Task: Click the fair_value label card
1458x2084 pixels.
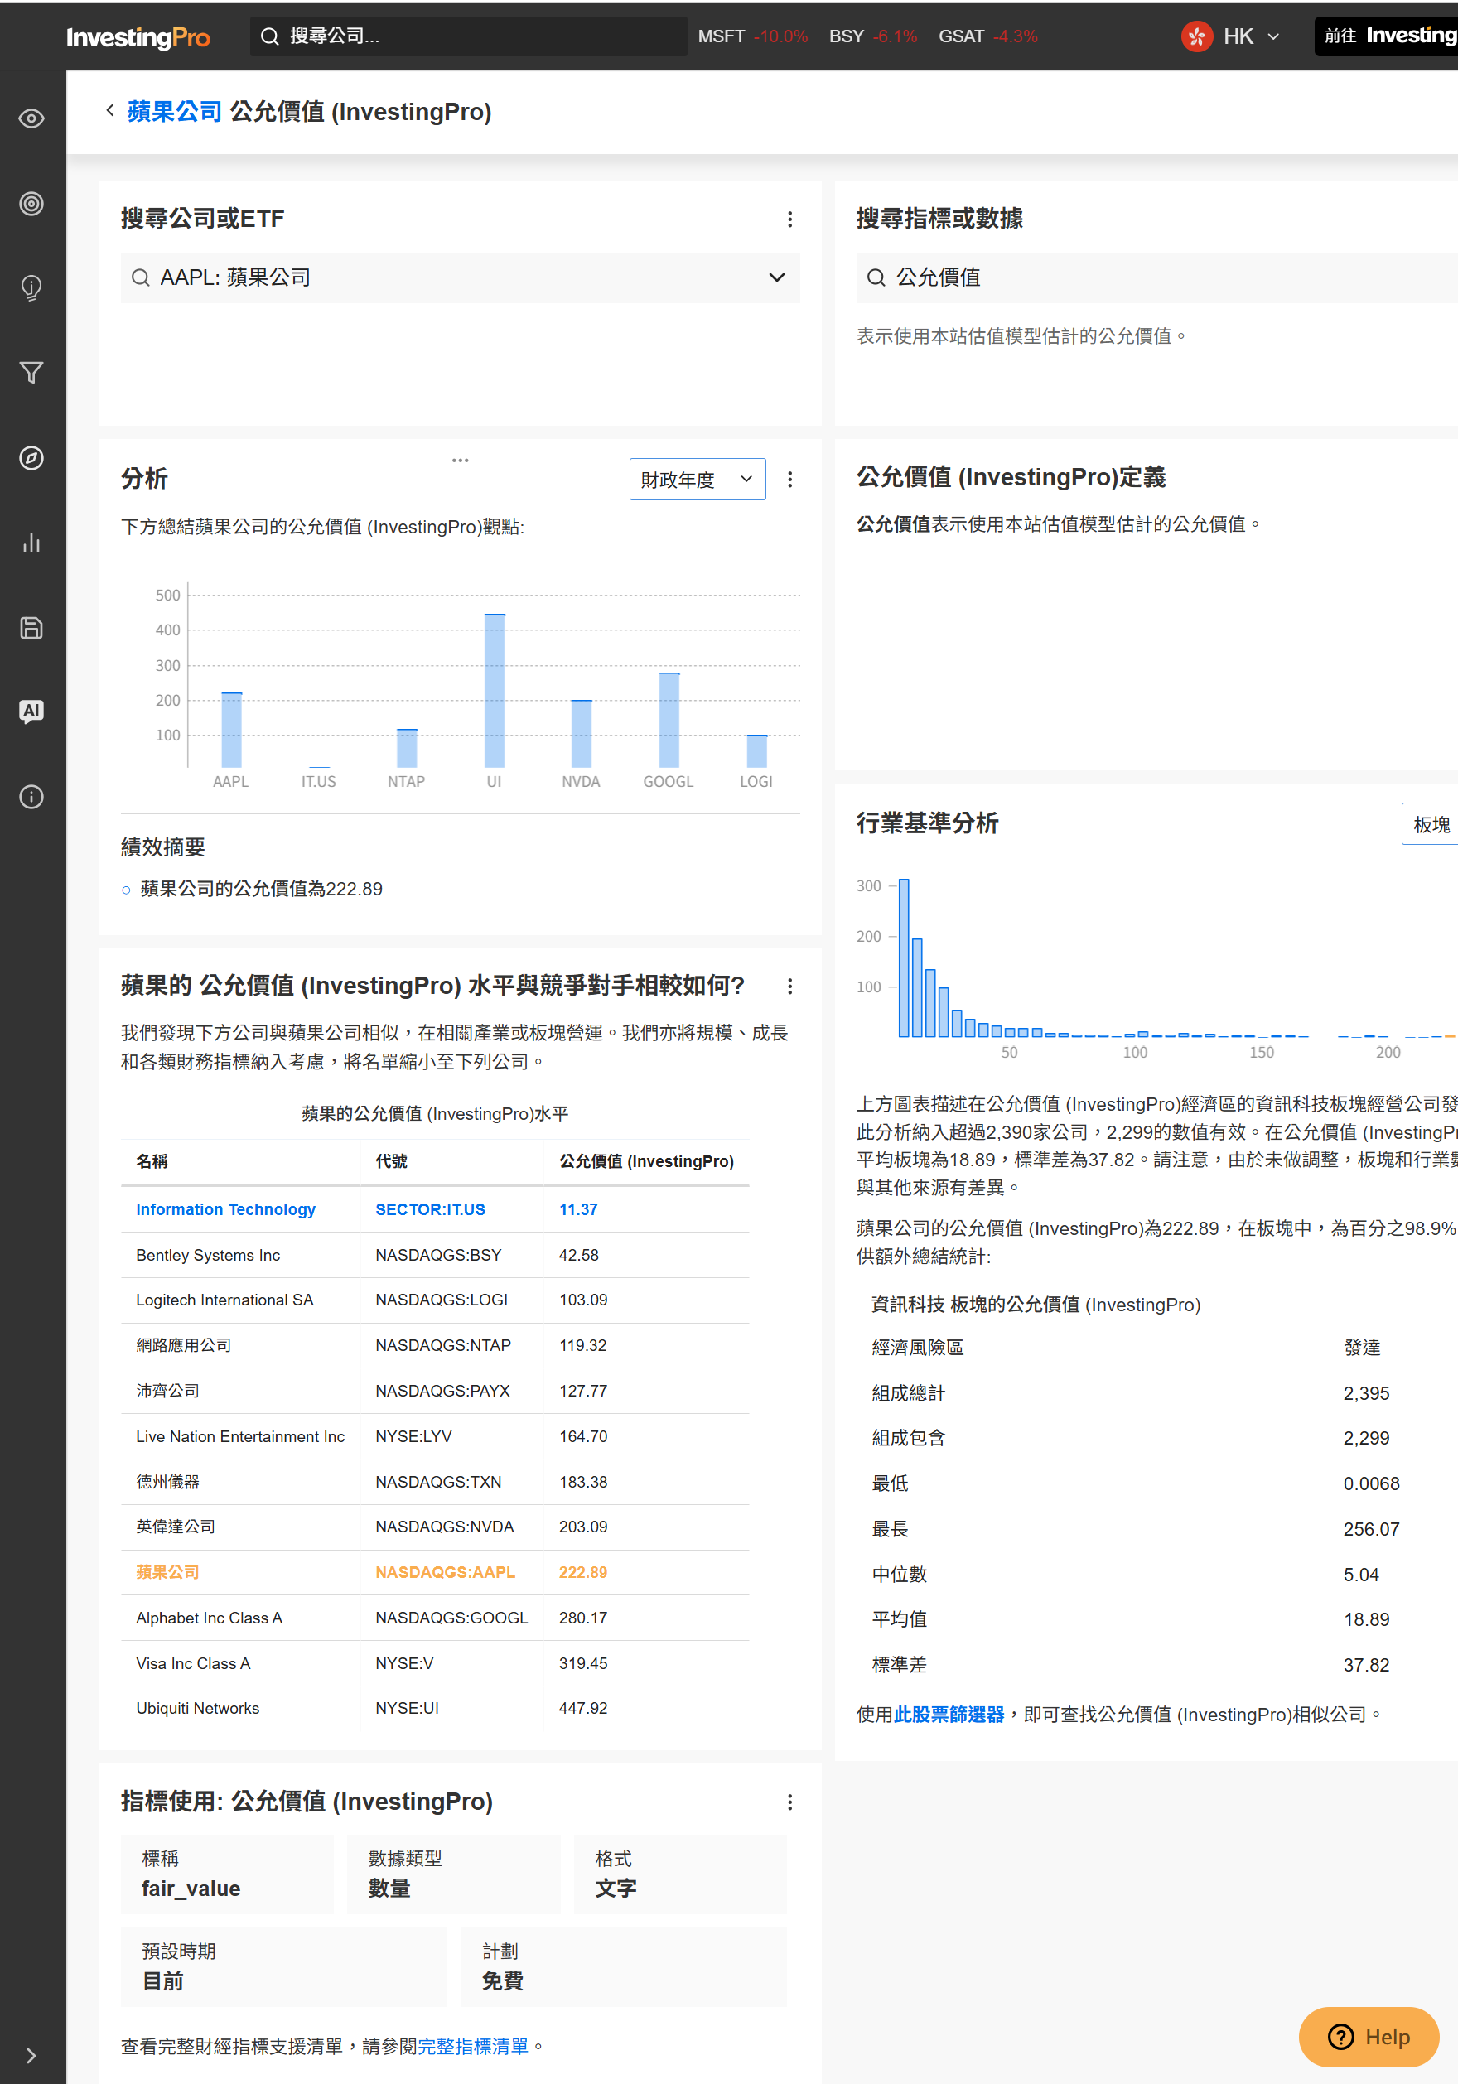Action: point(227,1875)
